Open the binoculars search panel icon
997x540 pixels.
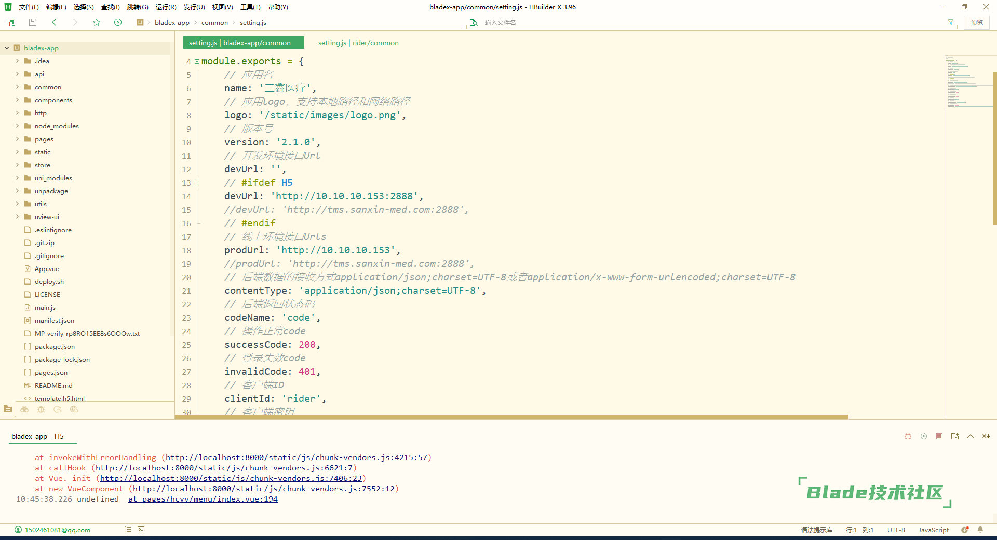point(24,409)
